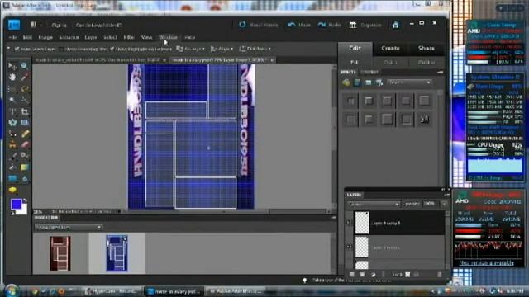This screenshot has width=529, height=297.
Task: Open the Filter menu
Action: point(129,37)
